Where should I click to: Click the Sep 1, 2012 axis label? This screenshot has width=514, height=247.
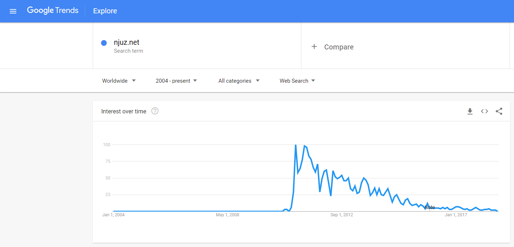(x=342, y=215)
